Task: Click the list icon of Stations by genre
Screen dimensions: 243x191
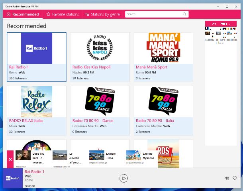Action: coord(87,14)
